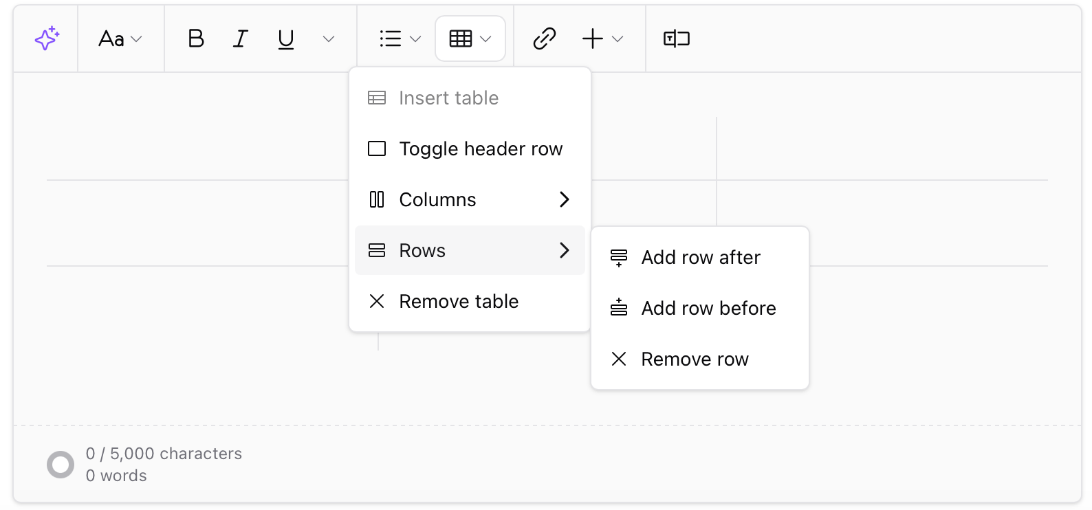Click the plus insert icon

592,38
